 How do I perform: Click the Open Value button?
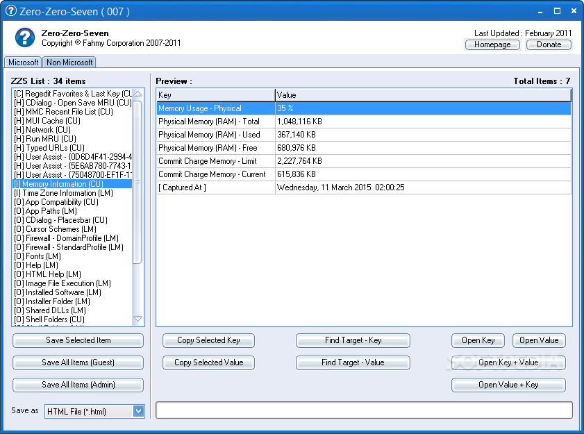(539, 340)
